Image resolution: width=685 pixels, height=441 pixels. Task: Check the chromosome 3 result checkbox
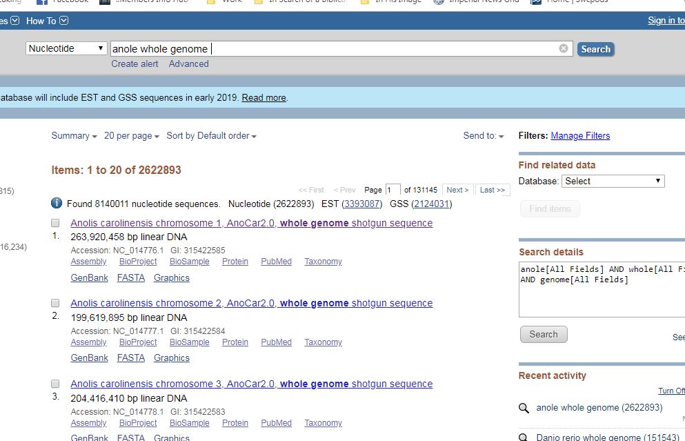(55, 384)
